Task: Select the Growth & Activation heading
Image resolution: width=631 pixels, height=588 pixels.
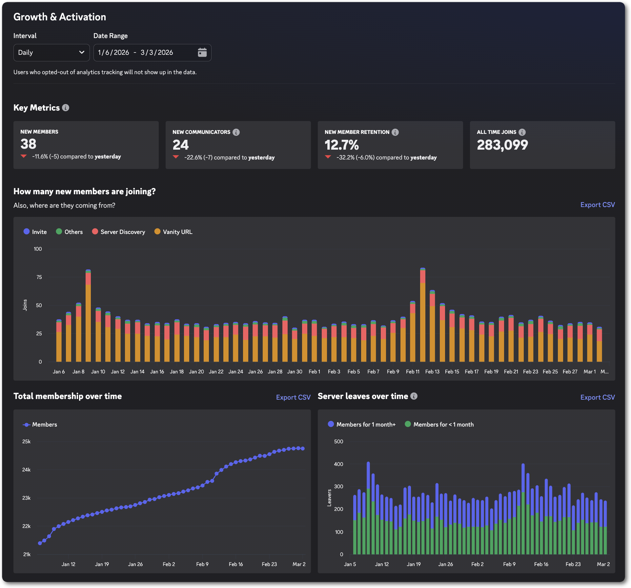Action: pos(60,16)
